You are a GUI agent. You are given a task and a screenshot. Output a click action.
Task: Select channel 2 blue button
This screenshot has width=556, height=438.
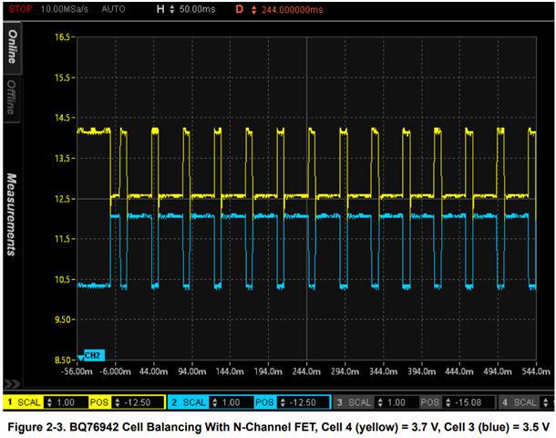coord(174,402)
